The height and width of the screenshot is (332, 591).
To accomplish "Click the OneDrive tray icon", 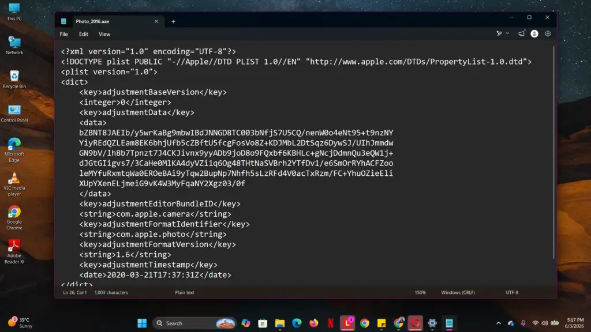I will [511, 323].
